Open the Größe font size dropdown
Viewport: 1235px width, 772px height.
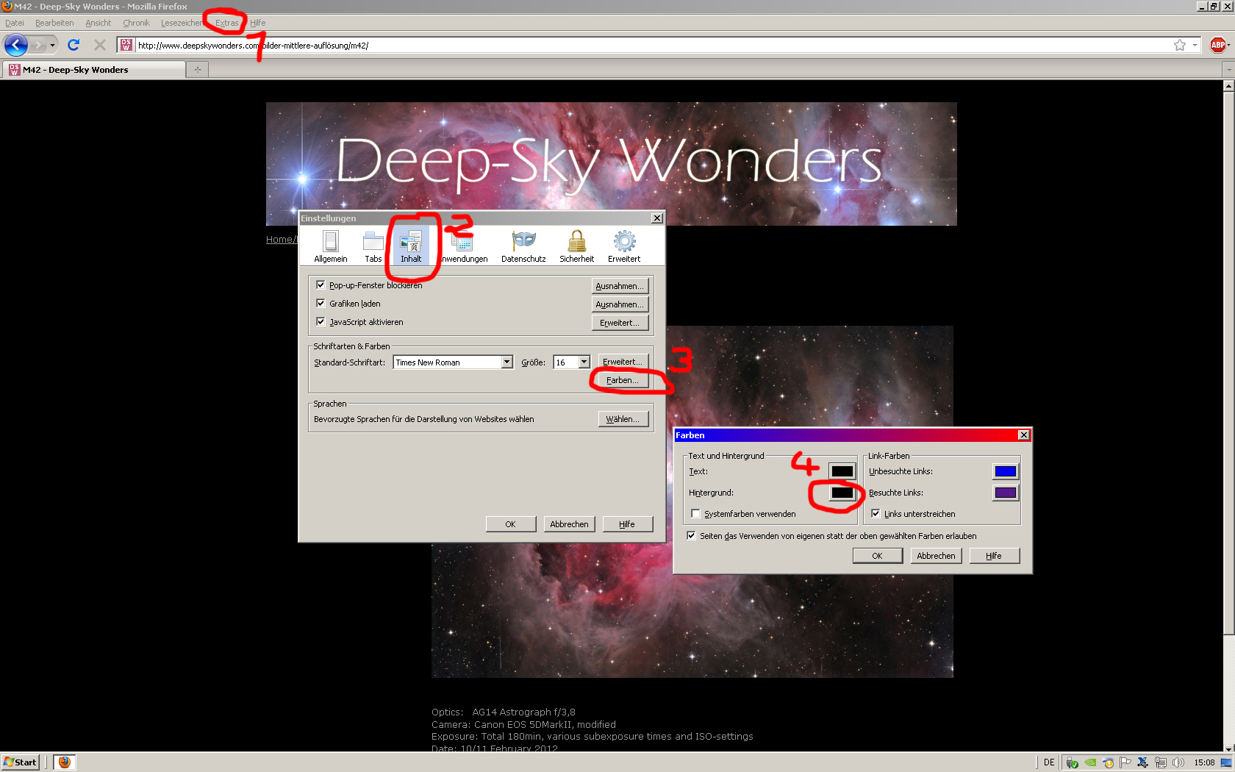pos(584,362)
